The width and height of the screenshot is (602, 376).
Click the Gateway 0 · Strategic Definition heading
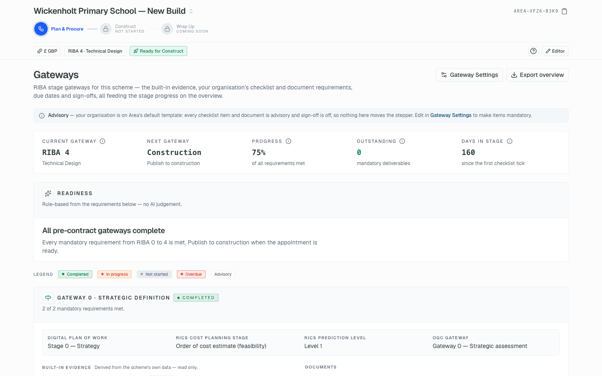(114, 298)
